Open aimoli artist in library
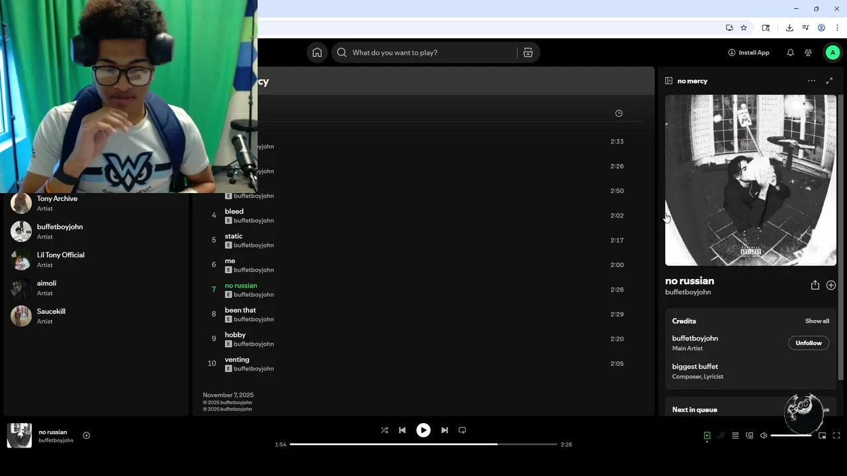 coord(96,288)
